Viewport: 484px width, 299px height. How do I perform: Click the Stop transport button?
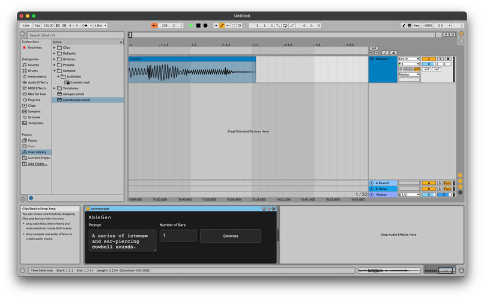point(198,26)
